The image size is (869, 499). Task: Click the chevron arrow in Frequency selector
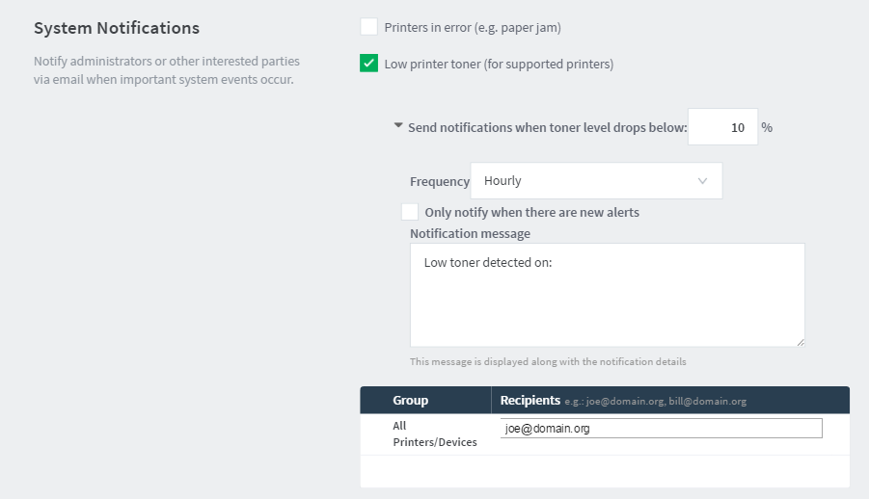[702, 181]
